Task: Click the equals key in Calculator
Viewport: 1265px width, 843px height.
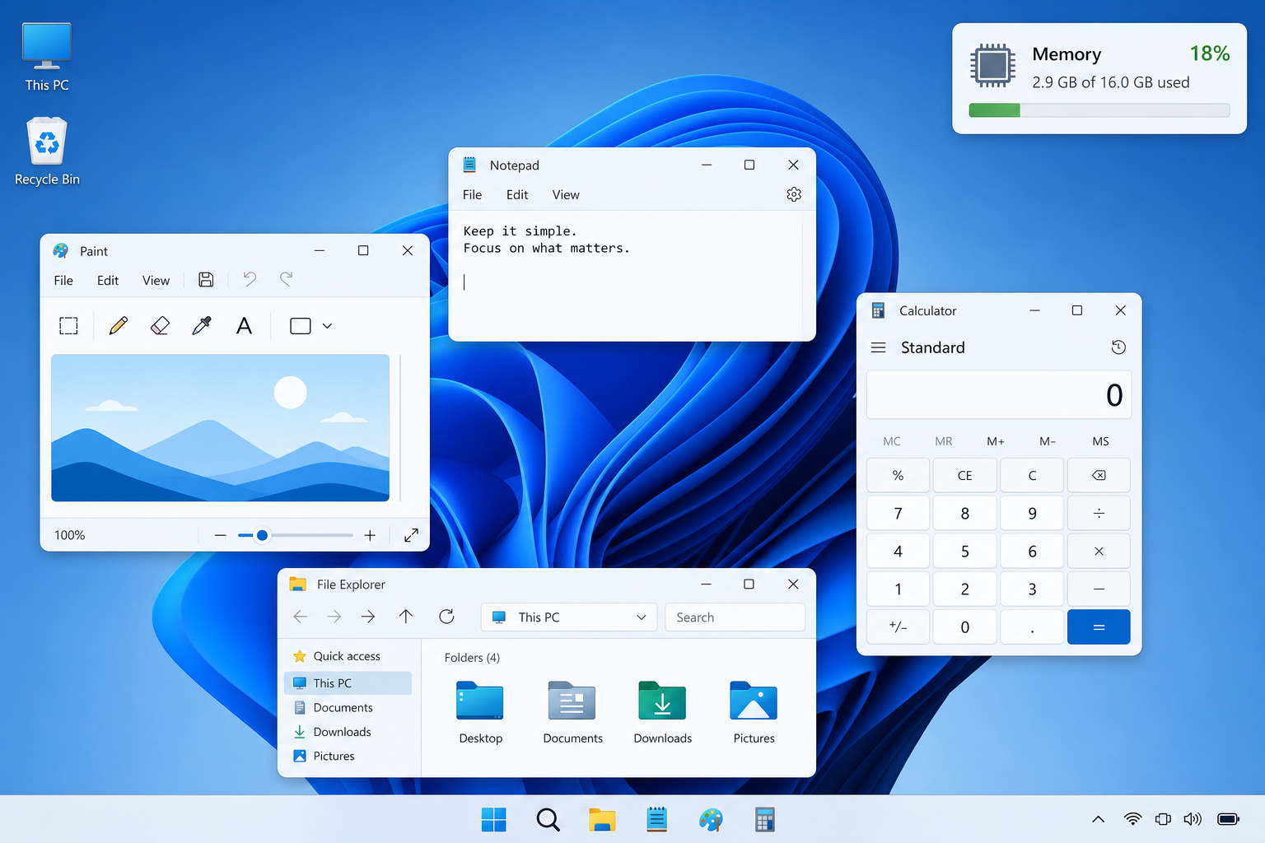Action: coord(1099,627)
